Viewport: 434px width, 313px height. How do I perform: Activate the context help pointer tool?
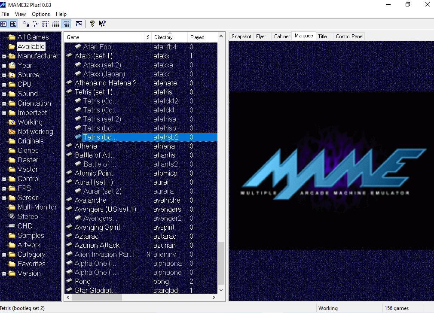102,24
